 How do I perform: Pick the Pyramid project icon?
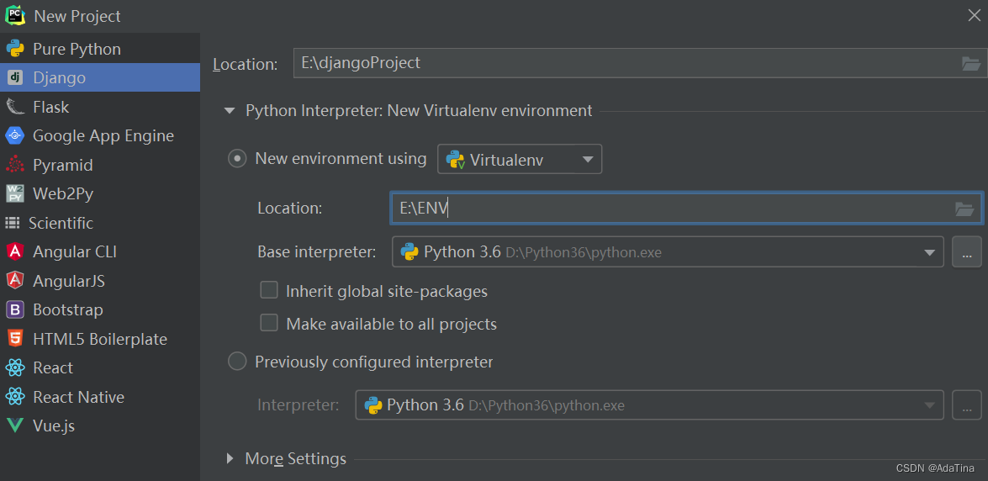coord(15,165)
